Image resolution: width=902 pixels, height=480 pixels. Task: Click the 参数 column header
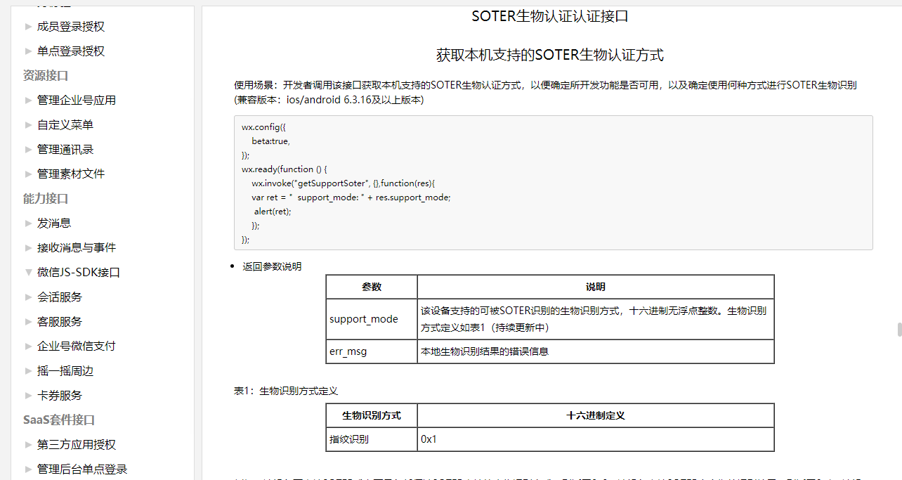coord(372,287)
